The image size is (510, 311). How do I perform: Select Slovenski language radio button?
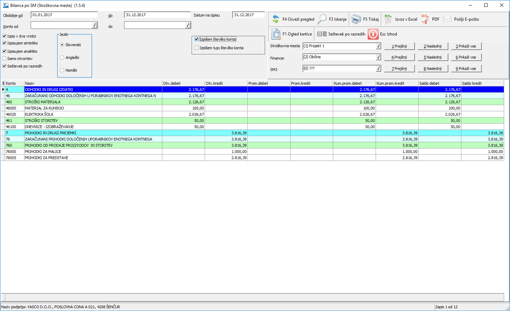coord(62,45)
